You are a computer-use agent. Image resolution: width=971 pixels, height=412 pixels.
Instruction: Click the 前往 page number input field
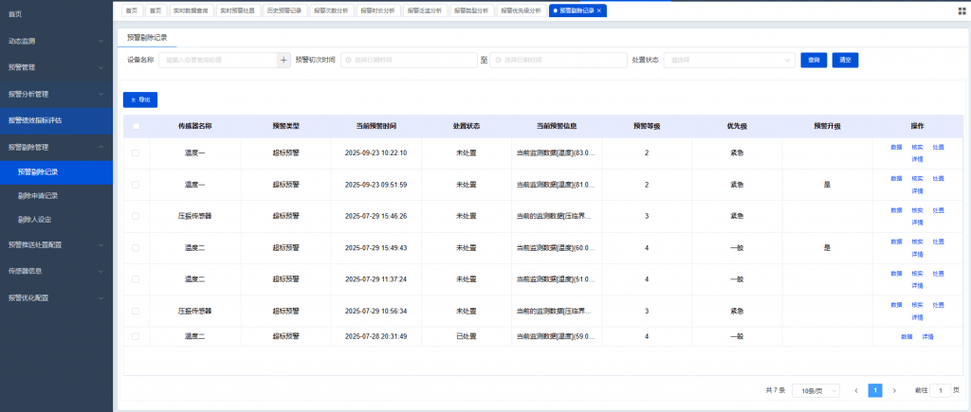coord(939,390)
